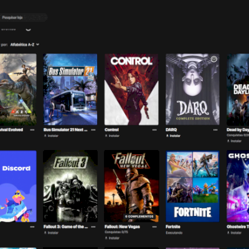Select the Bus Simulator 21 cover art
Screen dimensions: 249x249
coord(70,90)
